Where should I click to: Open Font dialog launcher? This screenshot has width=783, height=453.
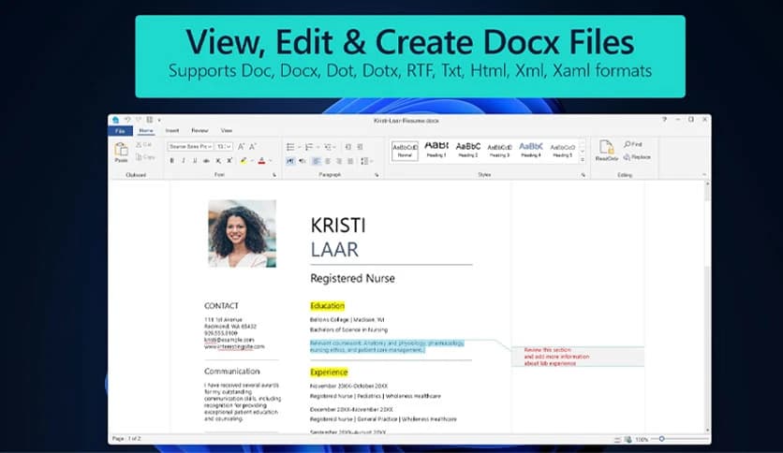[274, 175]
